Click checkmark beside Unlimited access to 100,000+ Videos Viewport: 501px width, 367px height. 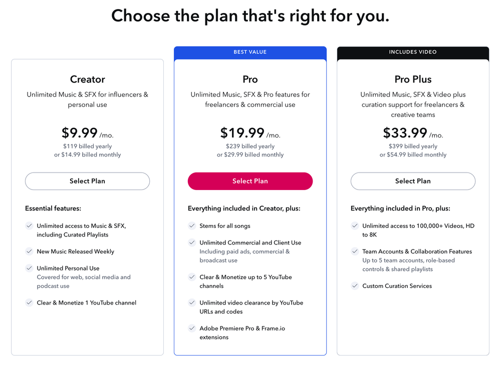[355, 225]
